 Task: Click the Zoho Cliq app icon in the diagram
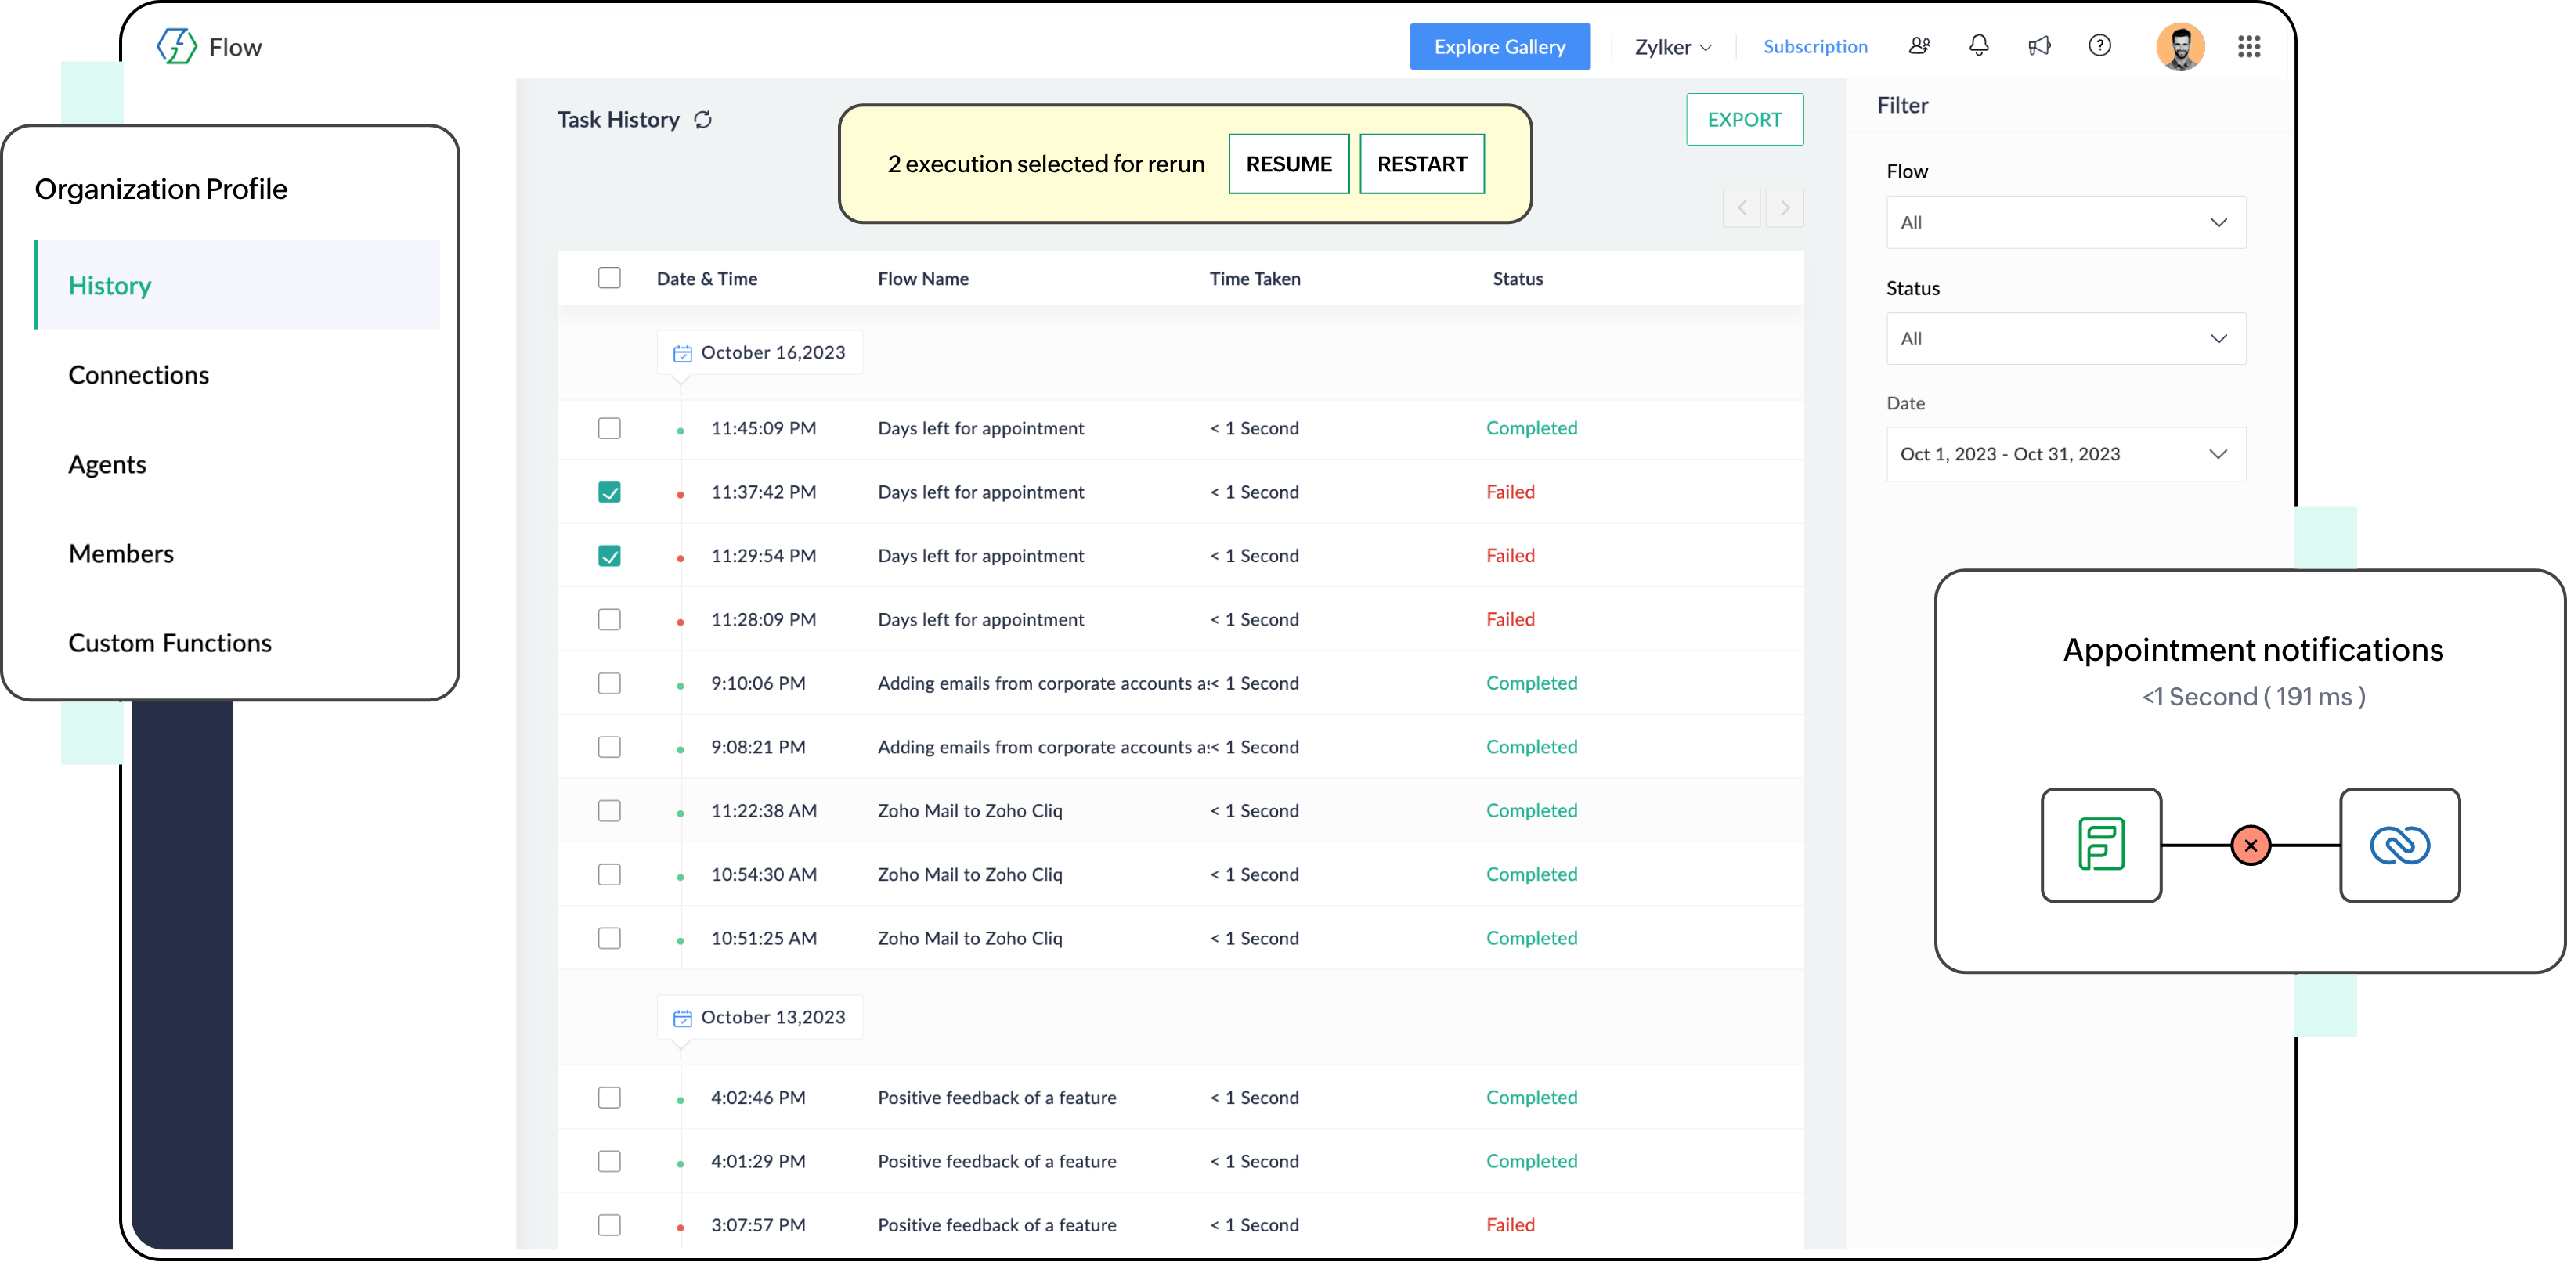[2399, 846]
